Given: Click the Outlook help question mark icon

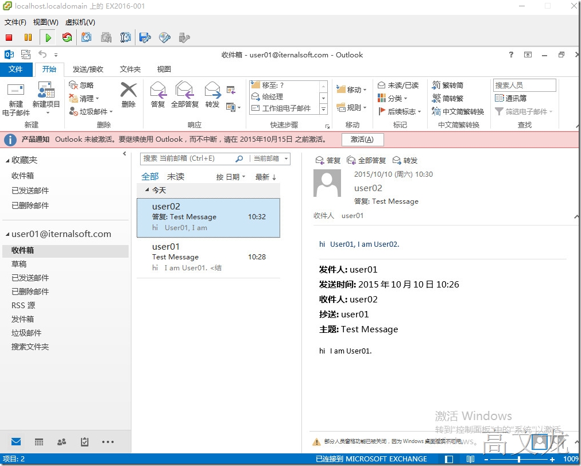Looking at the screenshot, I should 511,55.
